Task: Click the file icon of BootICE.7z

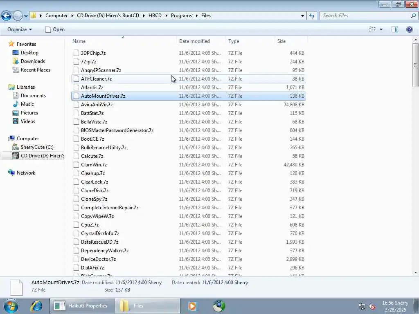Action: [x=77, y=139]
